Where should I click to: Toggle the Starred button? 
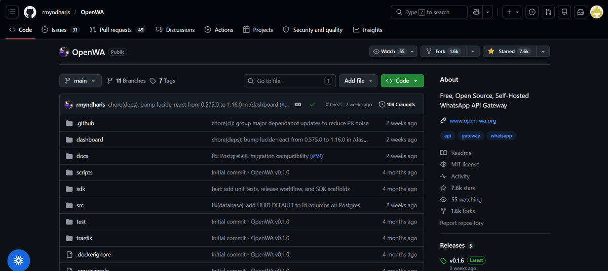tap(510, 52)
